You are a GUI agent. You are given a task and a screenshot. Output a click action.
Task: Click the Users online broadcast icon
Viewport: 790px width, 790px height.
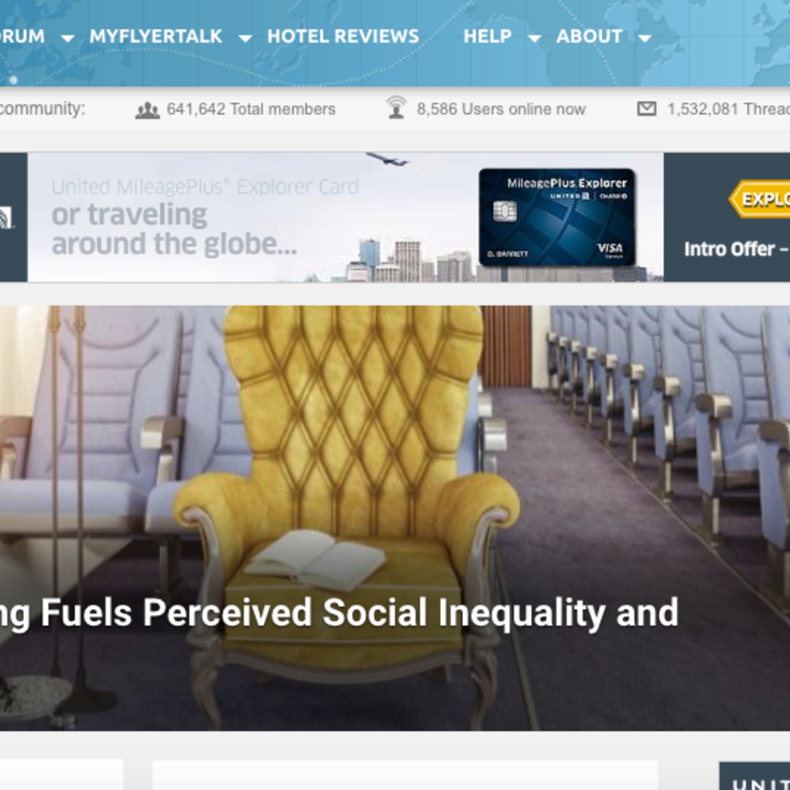click(x=396, y=107)
